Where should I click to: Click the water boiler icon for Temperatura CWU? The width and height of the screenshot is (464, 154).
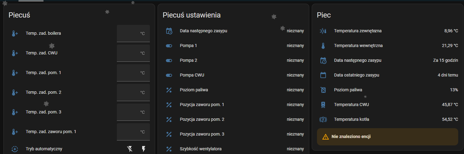[x=323, y=105]
